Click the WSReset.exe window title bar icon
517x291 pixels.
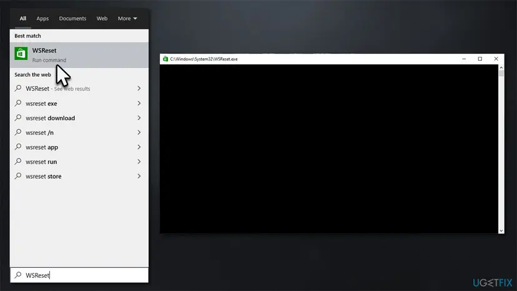[165, 59]
